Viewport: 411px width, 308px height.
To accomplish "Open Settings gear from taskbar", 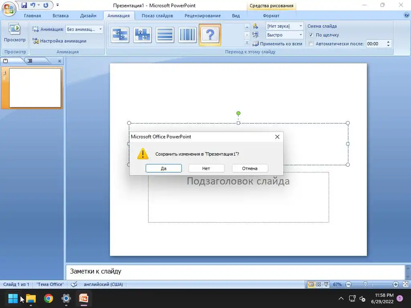I will pos(66,298).
